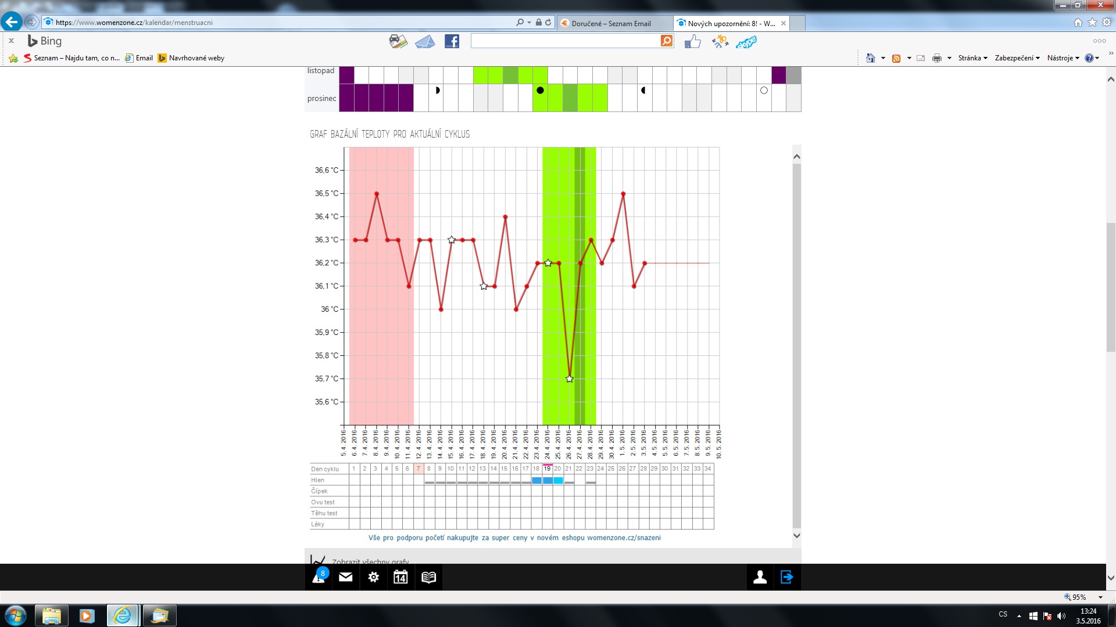This screenshot has width=1116, height=627.
Task: Click the Facebook icon in Bing toolbar
Action: 452,41
